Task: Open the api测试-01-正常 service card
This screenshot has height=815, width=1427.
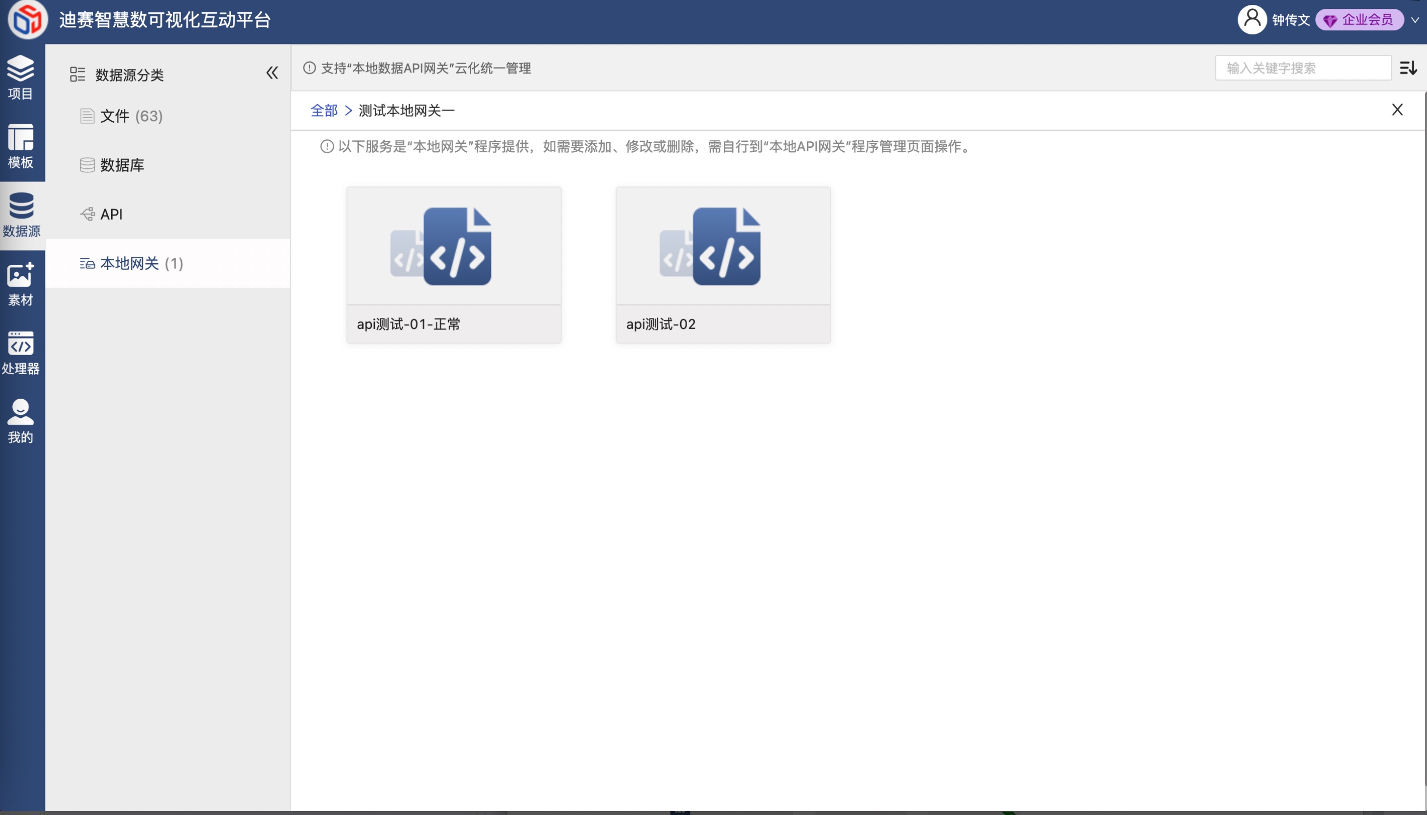Action: [454, 265]
